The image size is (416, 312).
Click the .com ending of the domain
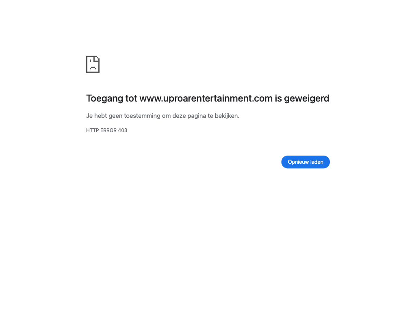(262, 98)
